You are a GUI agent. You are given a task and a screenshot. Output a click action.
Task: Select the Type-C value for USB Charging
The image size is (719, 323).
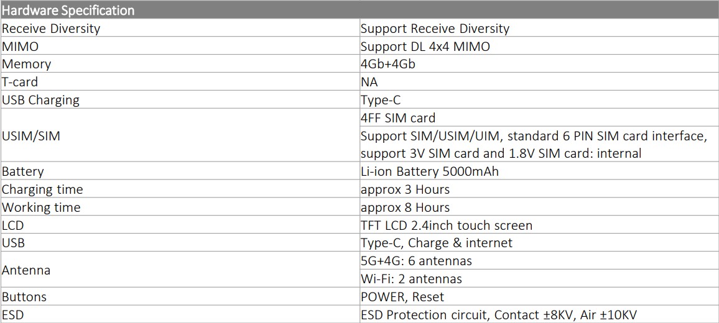[x=381, y=100]
